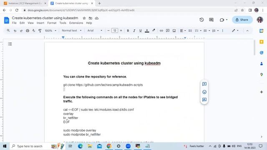
Task: Decrease the font size
Action: coord(108,30)
